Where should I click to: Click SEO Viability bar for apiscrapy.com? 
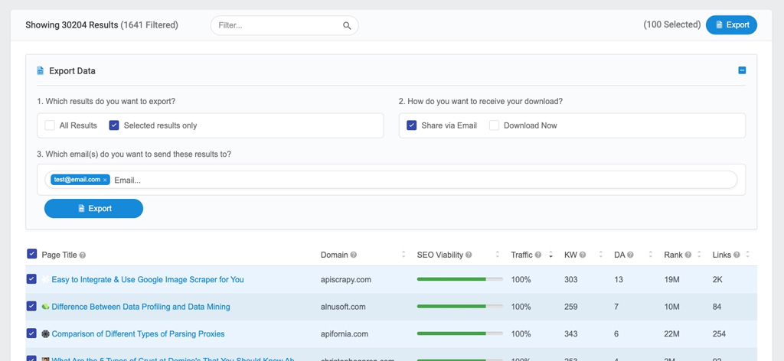(460, 279)
